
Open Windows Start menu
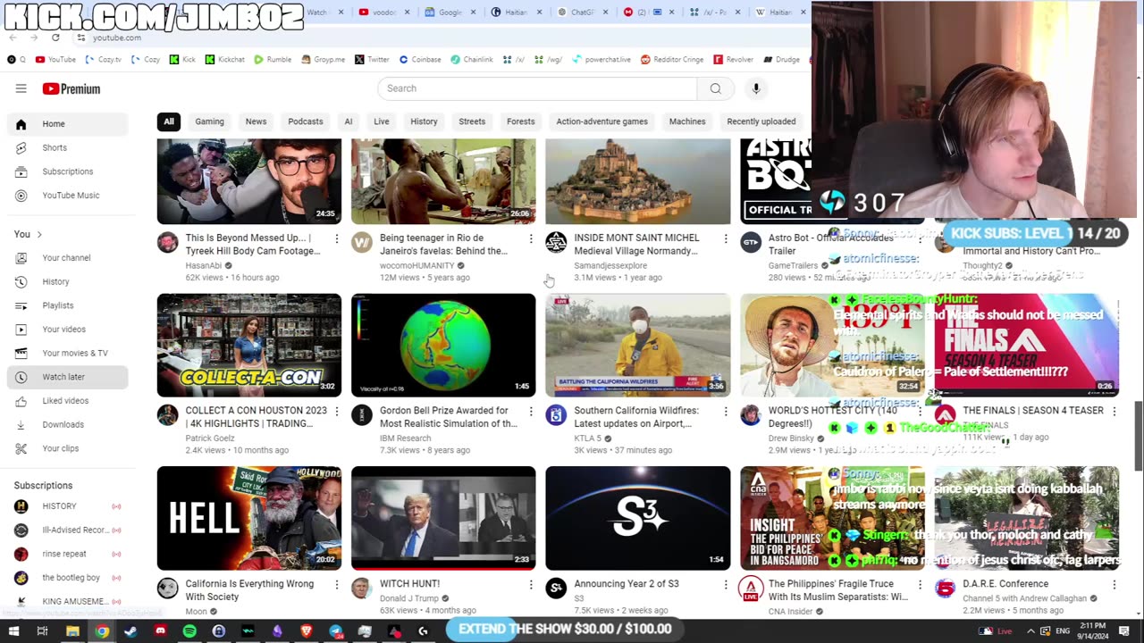pos(13,631)
